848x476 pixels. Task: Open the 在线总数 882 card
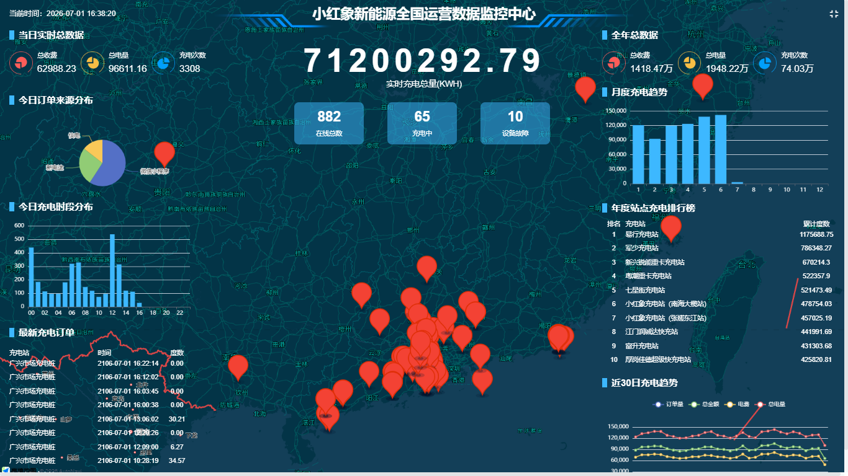(329, 123)
